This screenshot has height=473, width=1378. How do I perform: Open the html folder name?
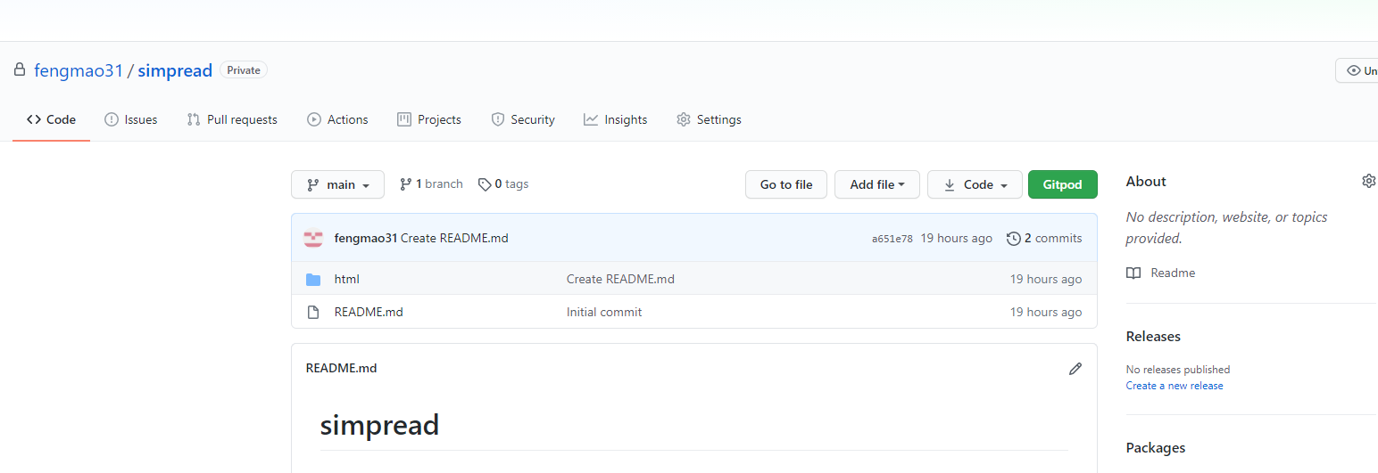[347, 279]
